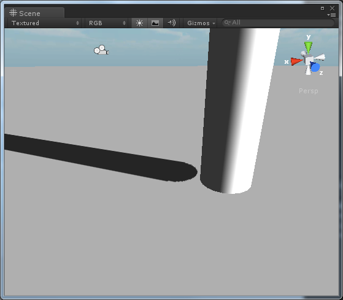The image size is (343, 300).
Task: Toggle Persp projection label
Action: (308, 91)
